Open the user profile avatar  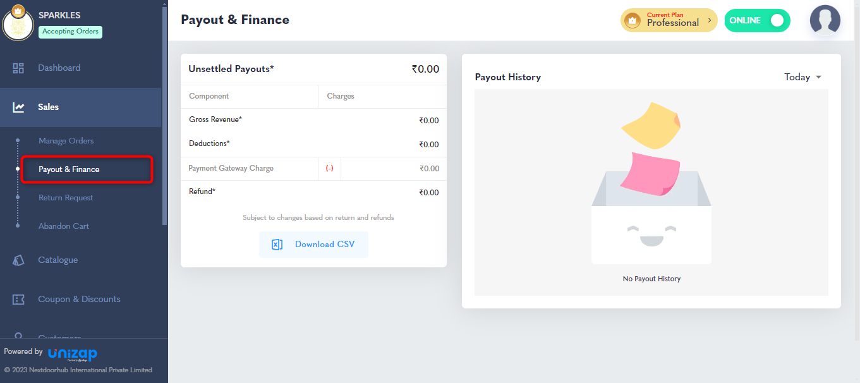[825, 20]
